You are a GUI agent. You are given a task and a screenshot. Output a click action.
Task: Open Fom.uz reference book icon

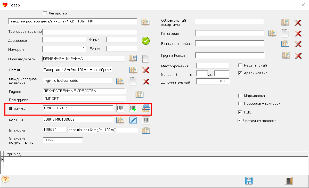click(133, 70)
